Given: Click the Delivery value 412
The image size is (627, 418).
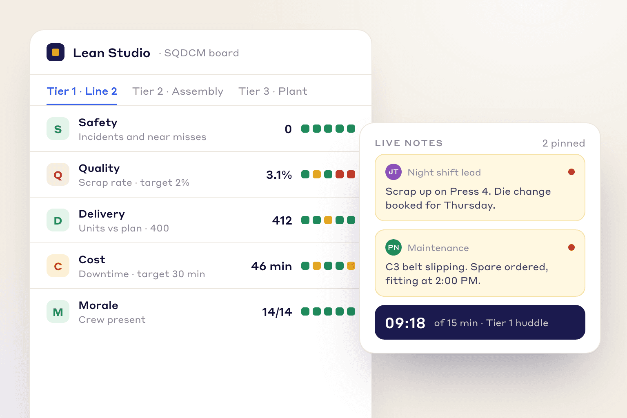Looking at the screenshot, I should click(x=282, y=220).
